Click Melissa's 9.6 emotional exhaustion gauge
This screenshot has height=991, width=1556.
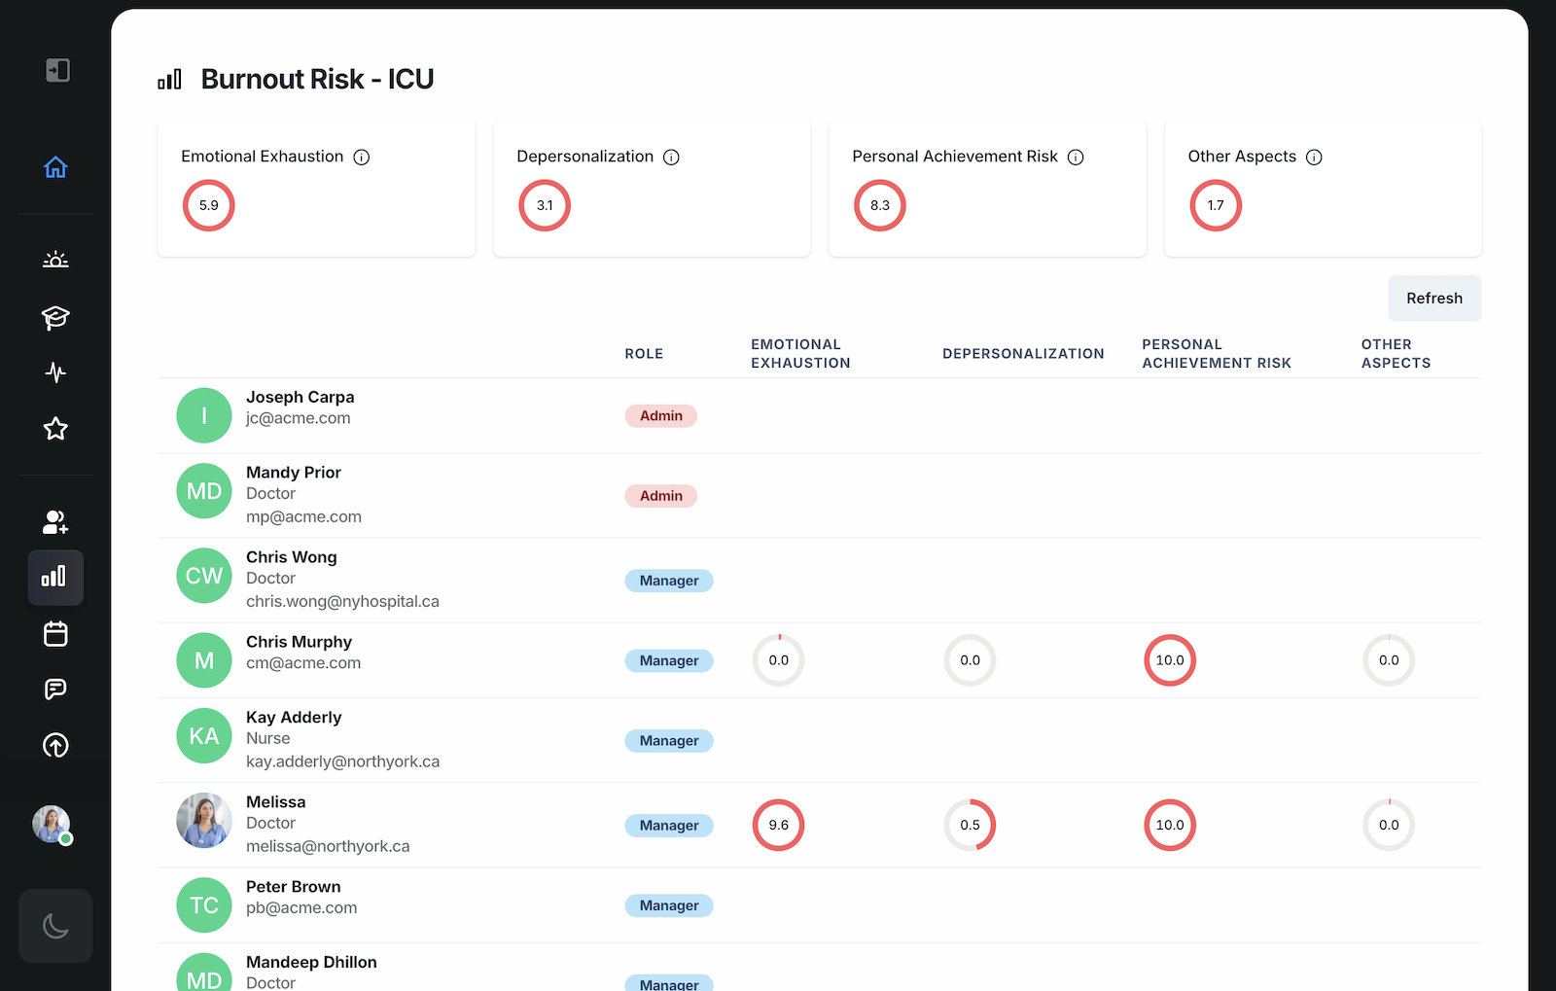click(x=778, y=825)
